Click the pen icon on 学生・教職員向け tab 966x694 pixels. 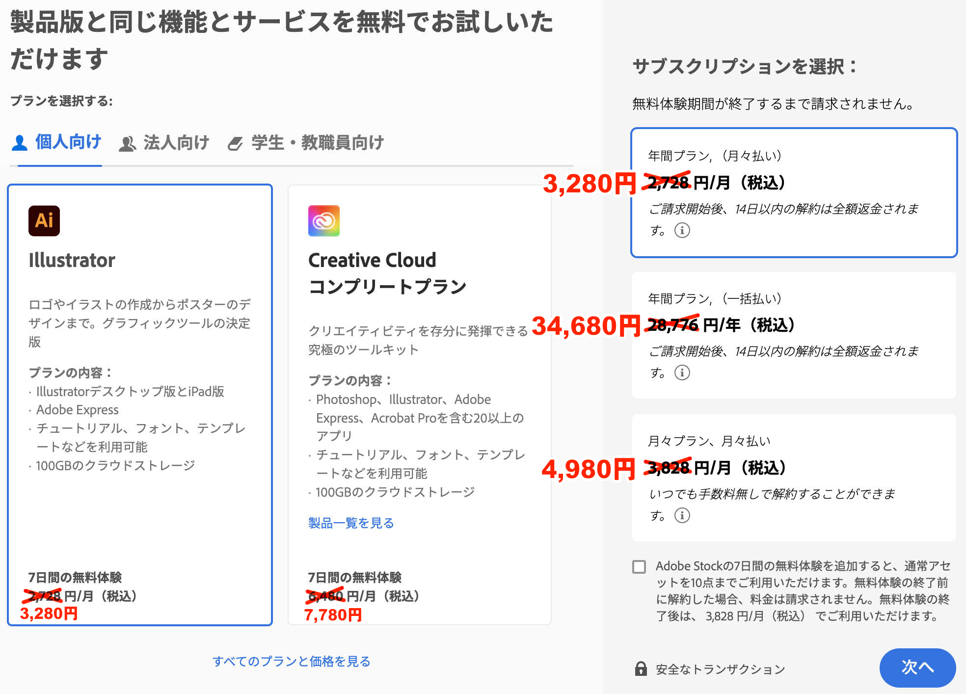(236, 143)
